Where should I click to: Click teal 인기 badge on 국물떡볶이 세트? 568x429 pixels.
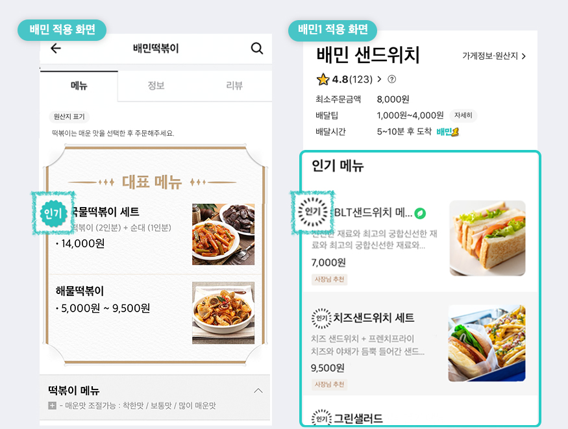tap(53, 214)
